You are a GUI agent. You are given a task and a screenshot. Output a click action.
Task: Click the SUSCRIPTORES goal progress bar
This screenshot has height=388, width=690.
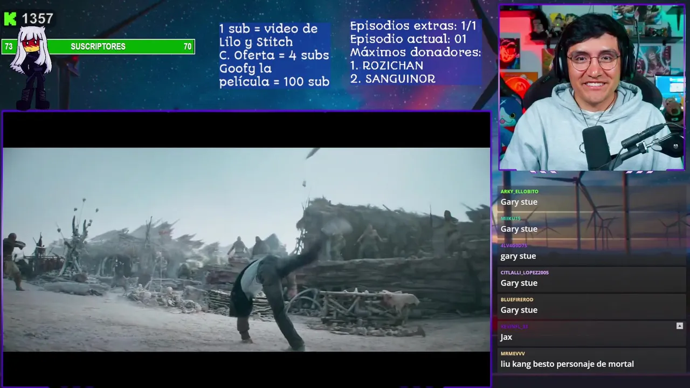(x=98, y=47)
